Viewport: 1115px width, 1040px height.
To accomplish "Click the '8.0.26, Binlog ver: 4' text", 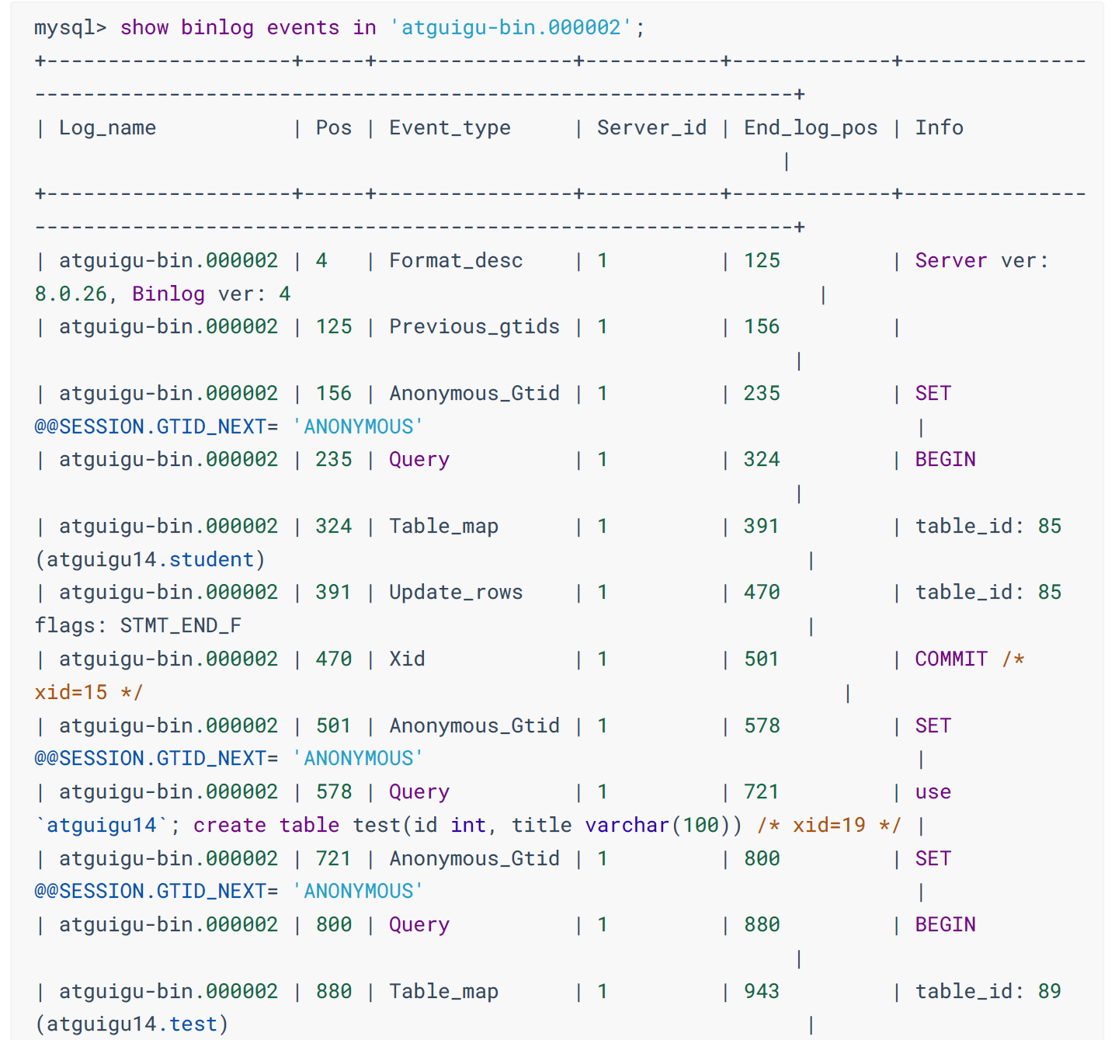I will pyautogui.click(x=162, y=294).
